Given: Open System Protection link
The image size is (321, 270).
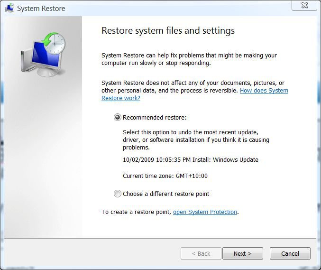Looking at the screenshot, I should tap(205, 212).
